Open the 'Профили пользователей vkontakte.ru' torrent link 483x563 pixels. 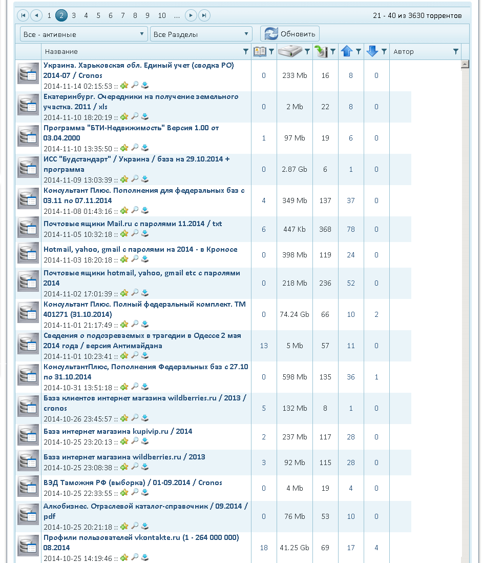click(141, 542)
